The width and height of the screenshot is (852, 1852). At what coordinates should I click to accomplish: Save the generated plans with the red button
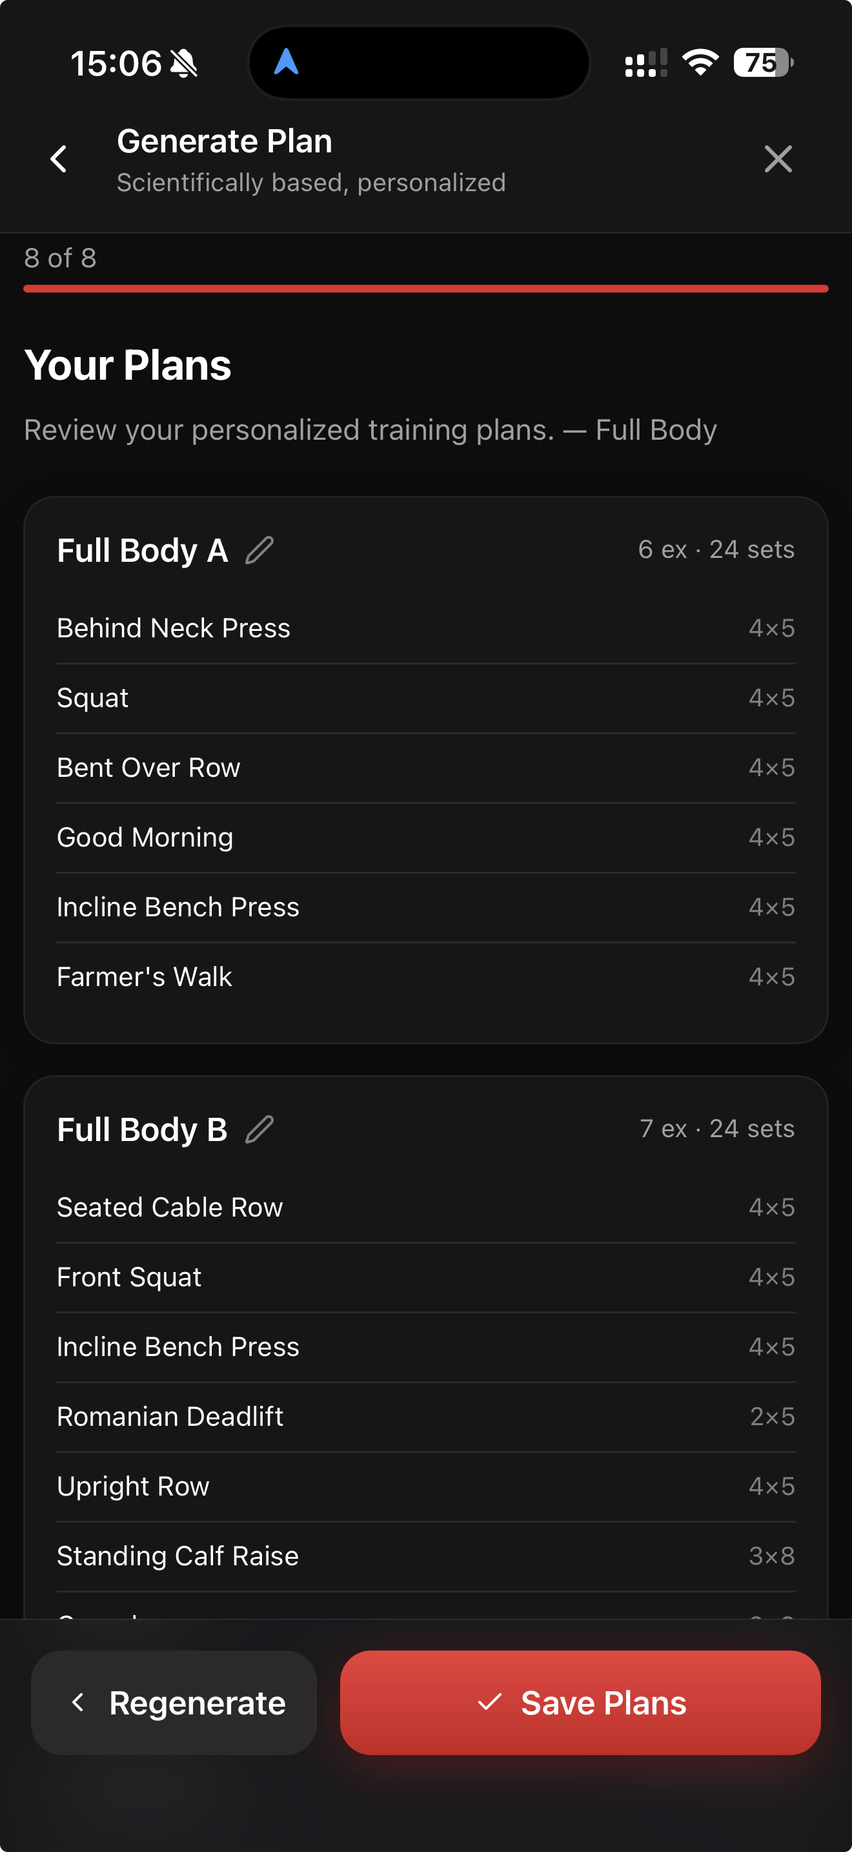point(580,1702)
